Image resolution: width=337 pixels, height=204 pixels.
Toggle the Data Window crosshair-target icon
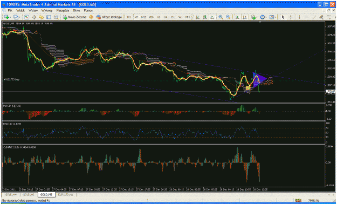(x=34, y=17)
